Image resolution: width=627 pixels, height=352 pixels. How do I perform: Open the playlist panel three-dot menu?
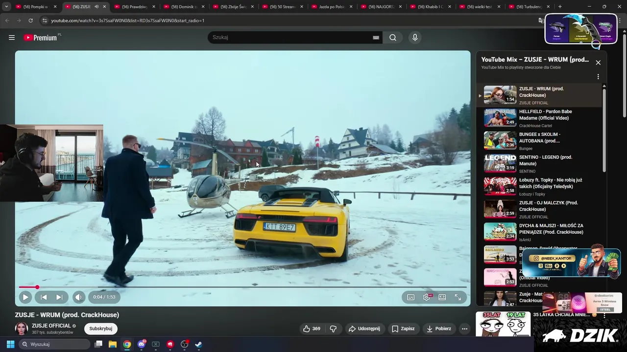598,77
